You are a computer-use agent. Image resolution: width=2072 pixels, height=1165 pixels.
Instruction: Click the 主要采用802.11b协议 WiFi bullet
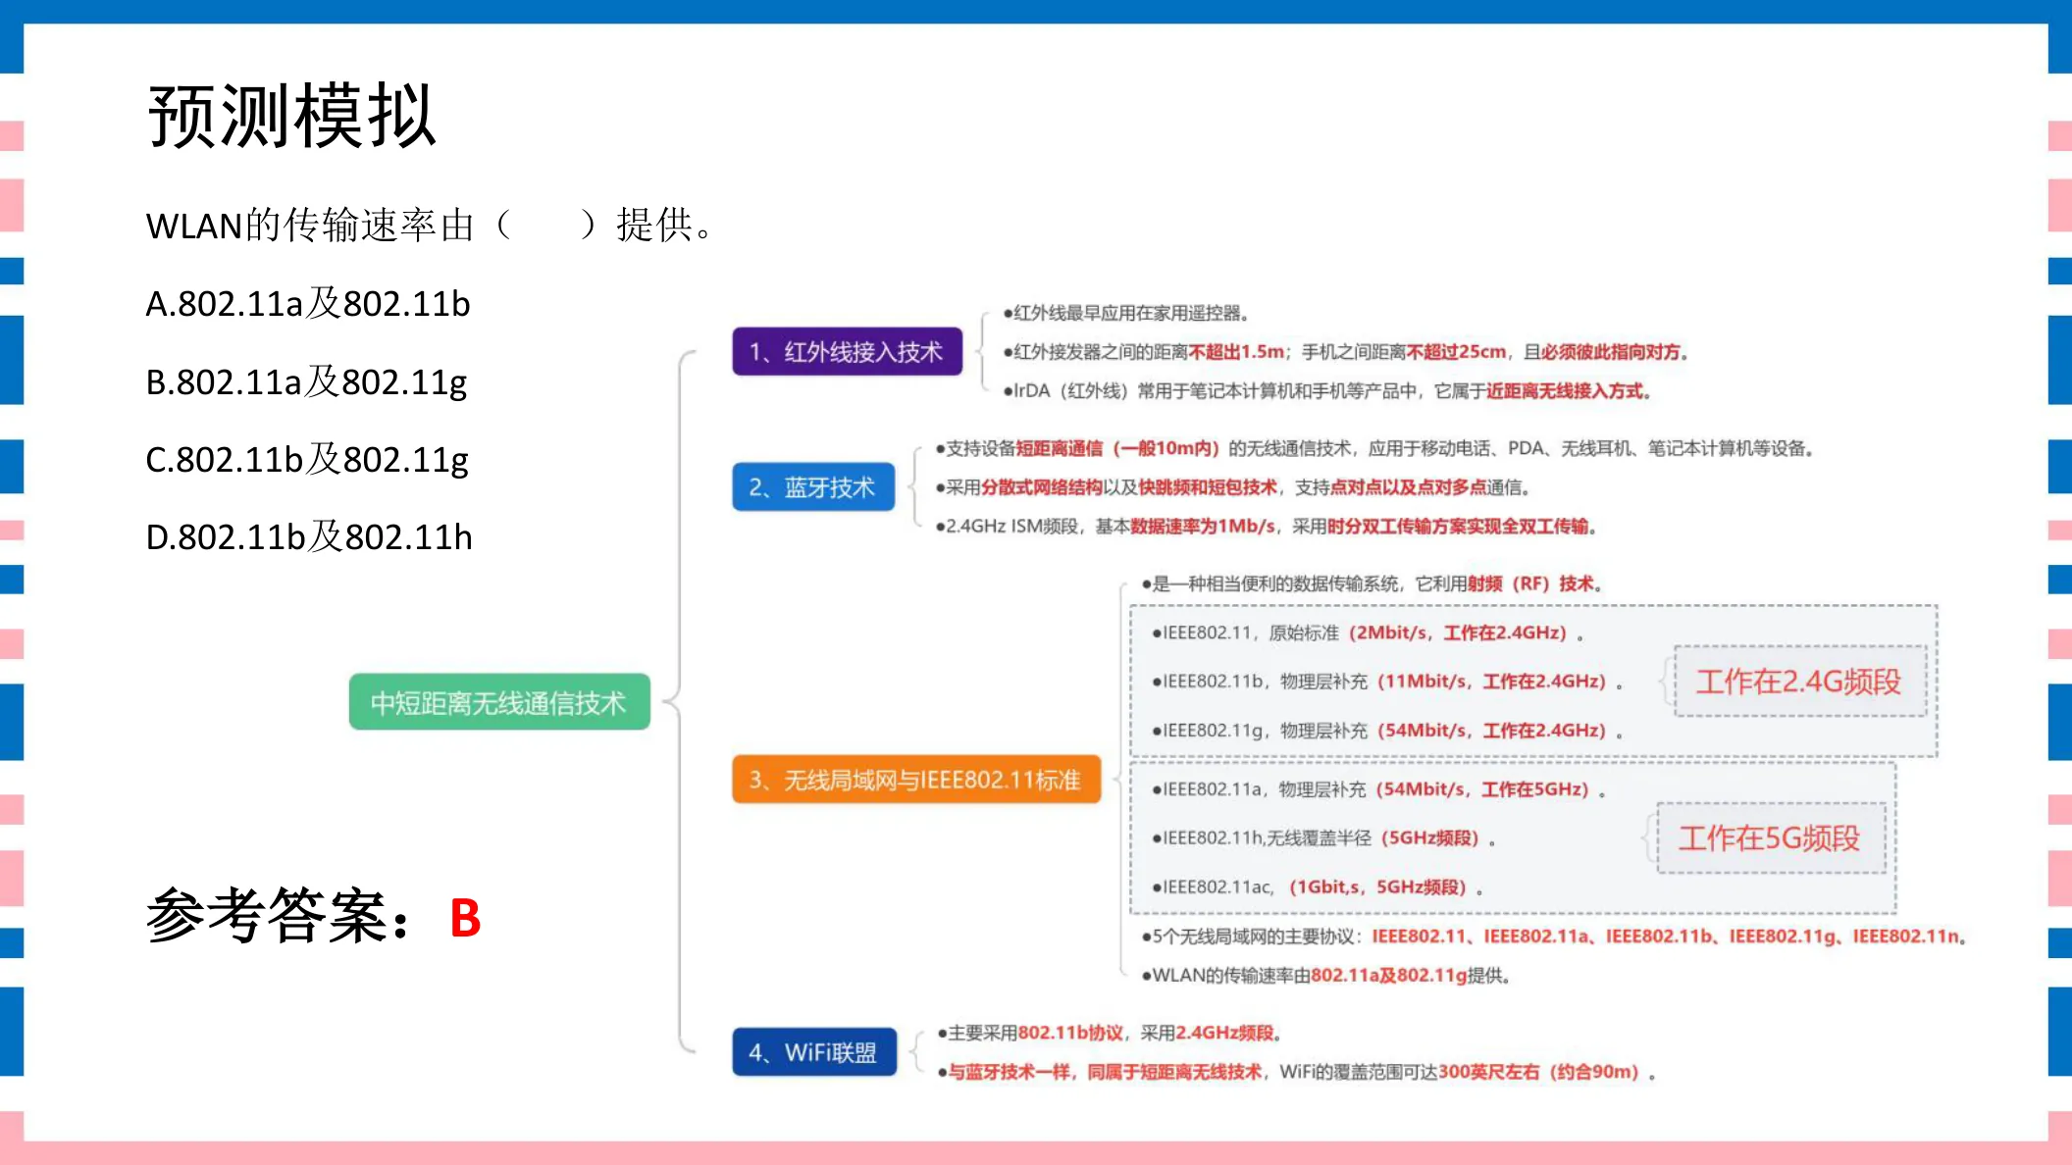pos(1110,1034)
